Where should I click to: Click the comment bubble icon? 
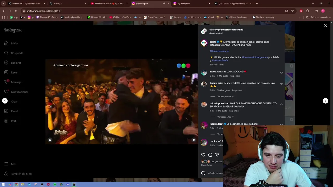click(x=210, y=155)
